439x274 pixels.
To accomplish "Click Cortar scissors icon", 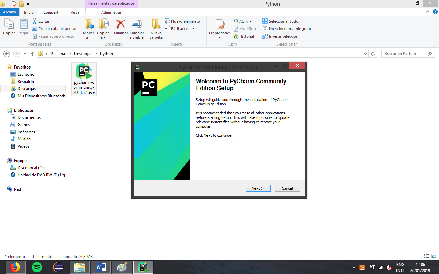I will [35, 21].
